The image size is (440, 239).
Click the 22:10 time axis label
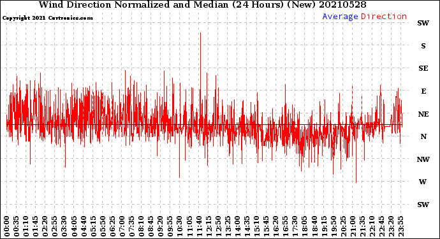[x=372, y=226]
